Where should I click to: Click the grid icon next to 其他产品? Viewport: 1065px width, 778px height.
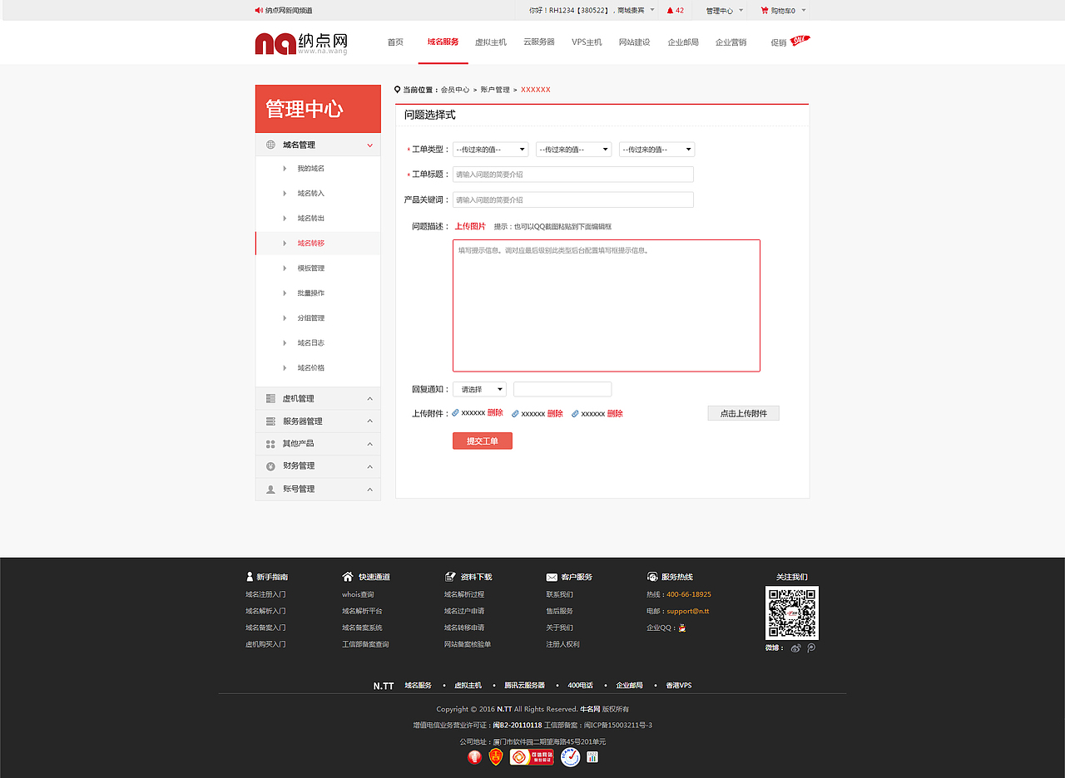click(x=270, y=444)
